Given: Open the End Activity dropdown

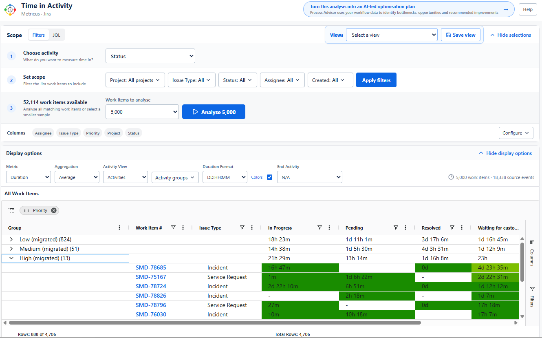Looking at the screenshot, I should click(x=310, y=177).
